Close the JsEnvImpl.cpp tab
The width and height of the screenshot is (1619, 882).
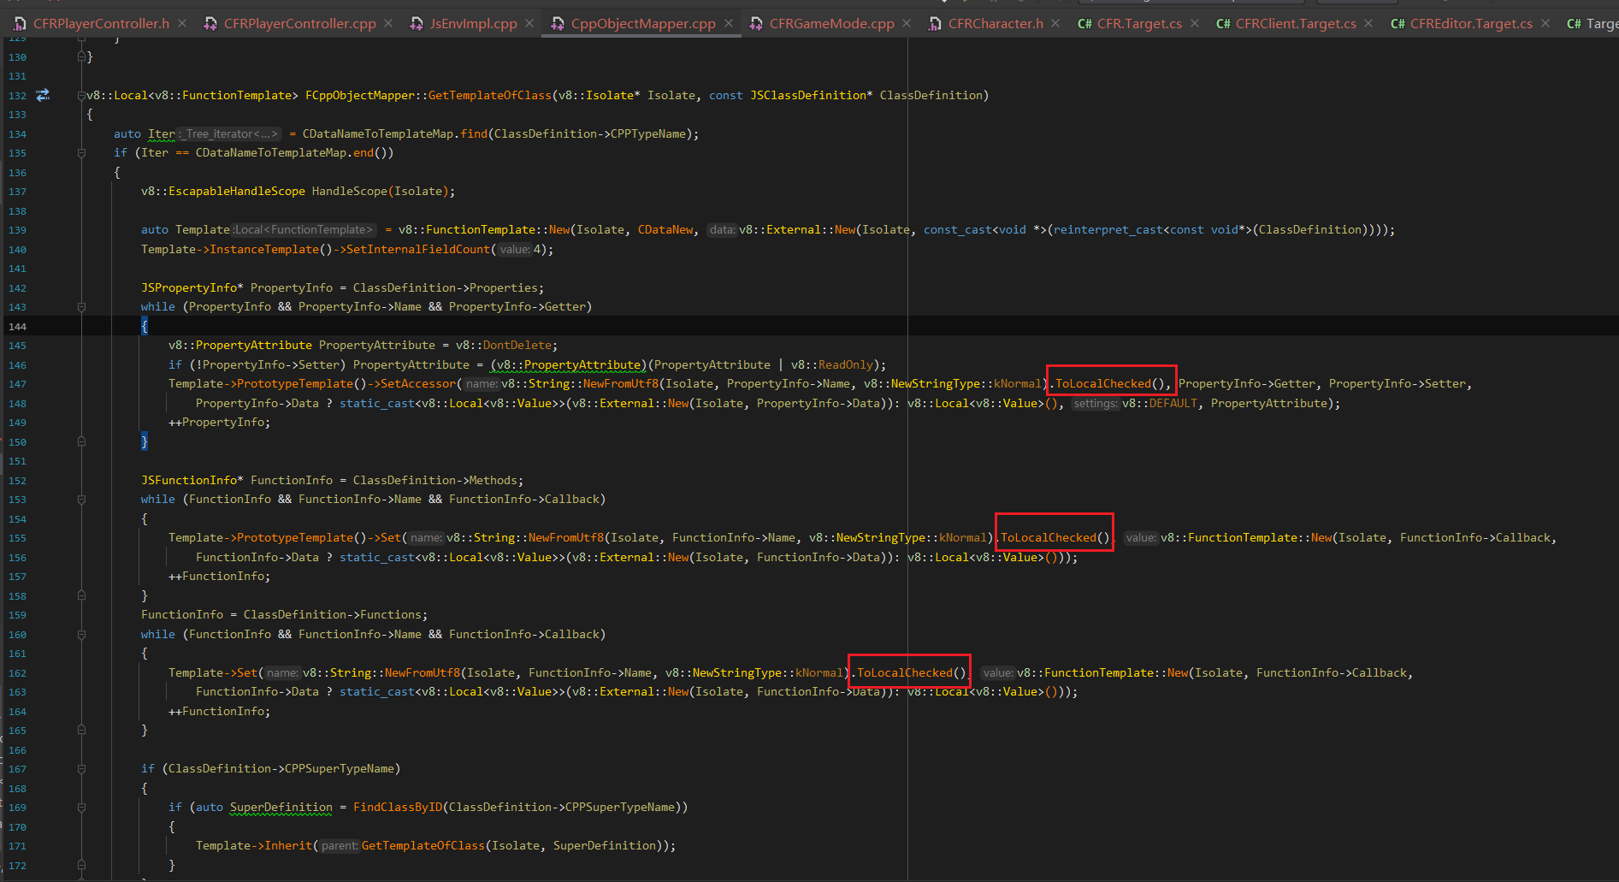tap(529, 23)
